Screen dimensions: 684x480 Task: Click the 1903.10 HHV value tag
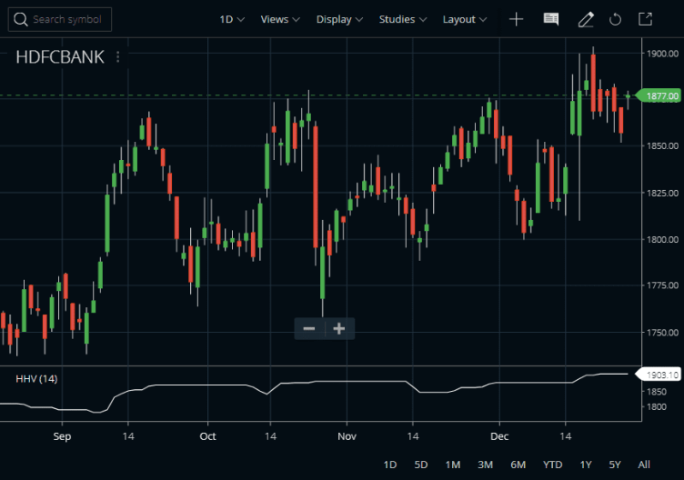pos(659,375)
